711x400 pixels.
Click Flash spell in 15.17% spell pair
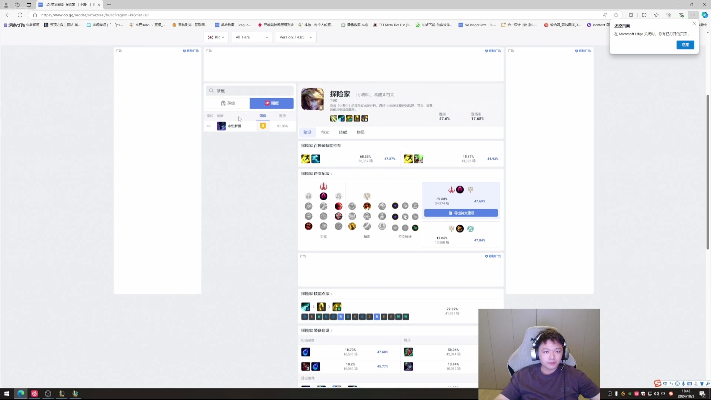click(408, 159)
